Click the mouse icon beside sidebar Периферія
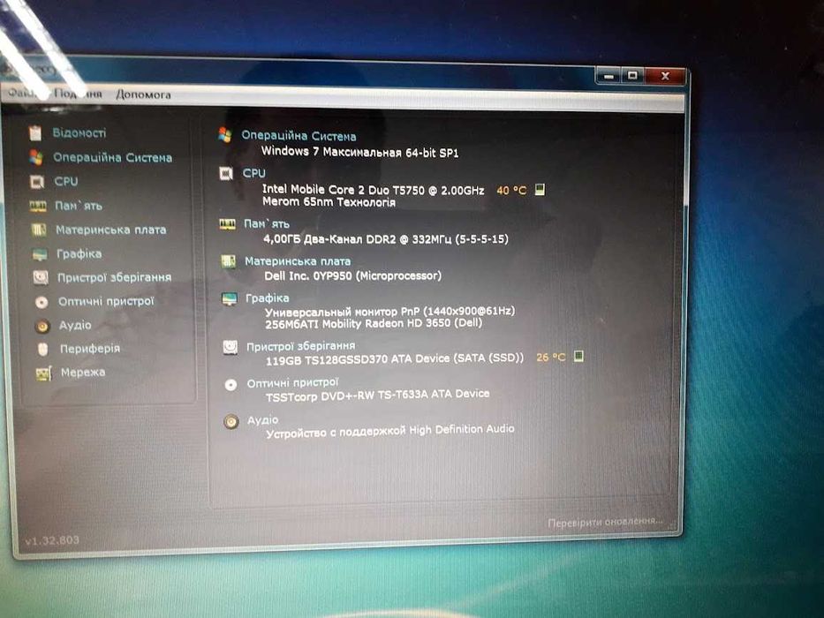The width and height of the screenshot is (824, 618). (43, 349)
